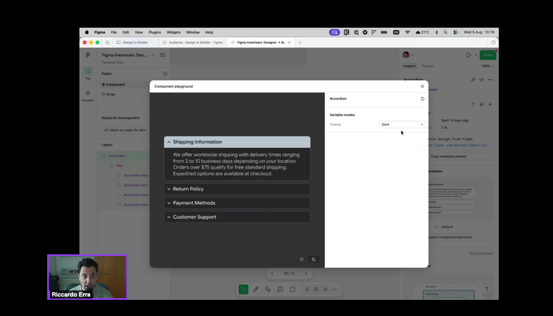
Task: Open the Theme dropdown set to Dark
Action: click(x=402, y=124)
